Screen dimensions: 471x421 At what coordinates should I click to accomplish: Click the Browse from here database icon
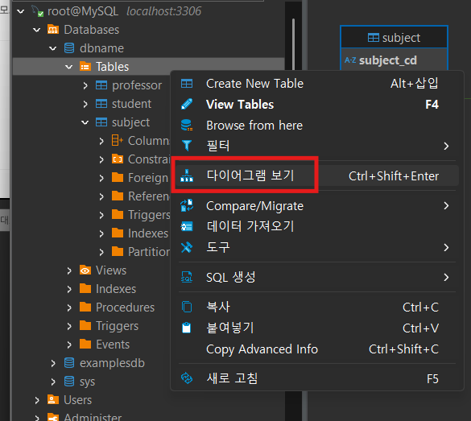187,125
